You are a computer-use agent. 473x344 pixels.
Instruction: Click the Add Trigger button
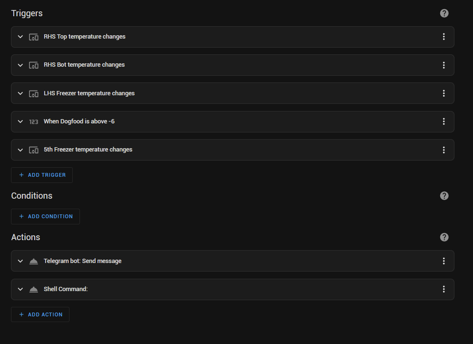pos(42,175)
